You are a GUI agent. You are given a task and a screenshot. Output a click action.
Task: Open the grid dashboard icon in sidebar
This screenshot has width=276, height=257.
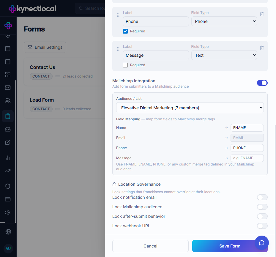[8, 75]
